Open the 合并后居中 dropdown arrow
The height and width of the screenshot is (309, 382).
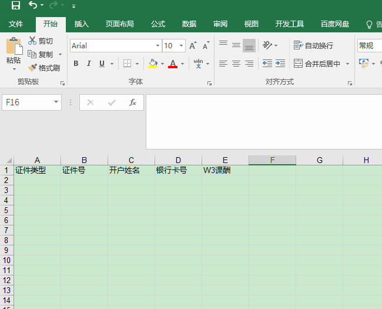[348, 64]
